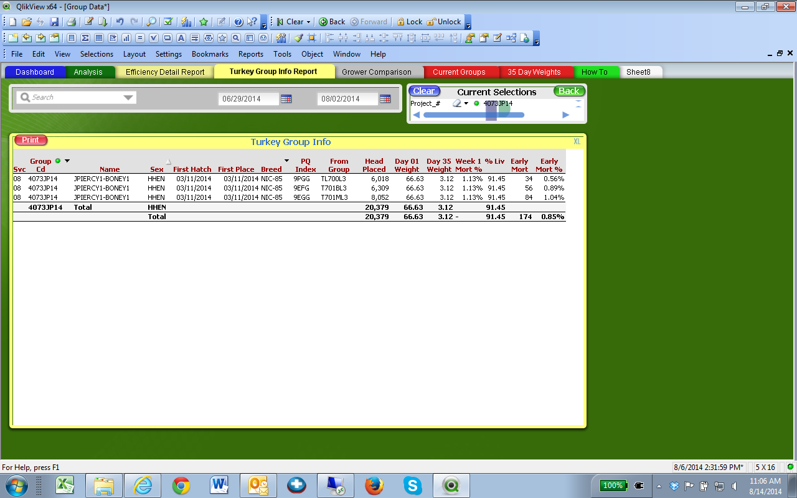This screenshot has width=797, height=498.
Task: Click green Back button in Current Selections
Action: [x=568, y=91]
